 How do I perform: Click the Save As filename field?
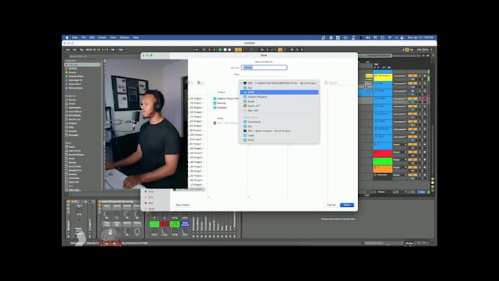click(x=264, y=67)
